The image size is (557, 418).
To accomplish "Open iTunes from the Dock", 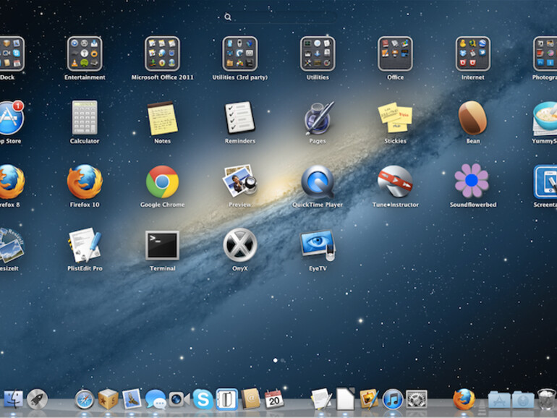I will coord(392,398).
